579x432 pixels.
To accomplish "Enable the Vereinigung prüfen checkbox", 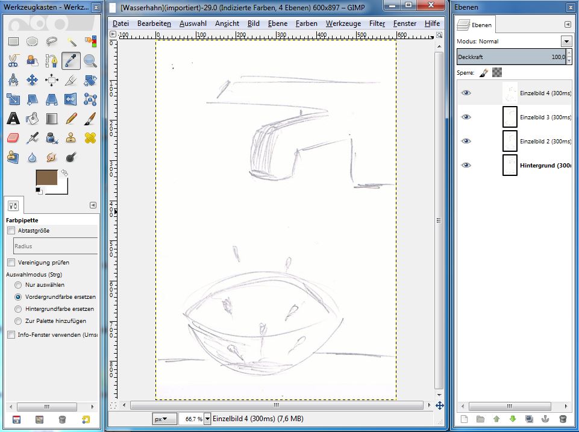I will coord(10,262).
